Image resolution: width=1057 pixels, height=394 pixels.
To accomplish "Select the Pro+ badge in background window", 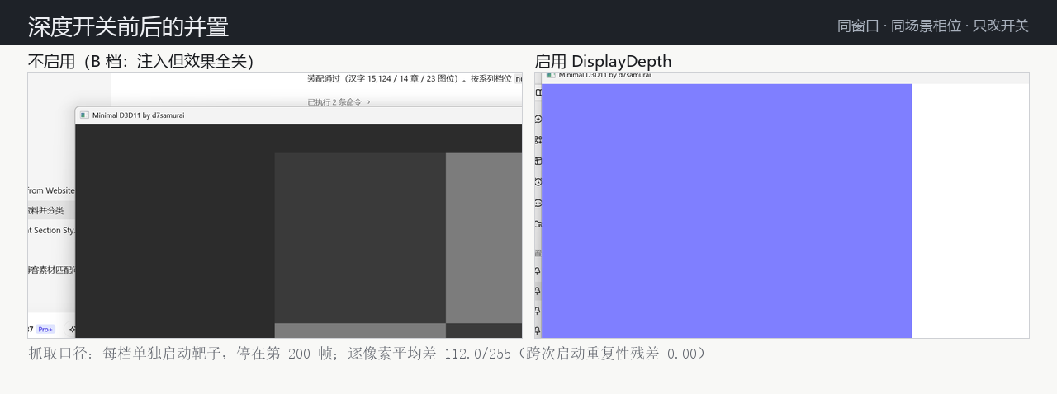I will point(45,330).
